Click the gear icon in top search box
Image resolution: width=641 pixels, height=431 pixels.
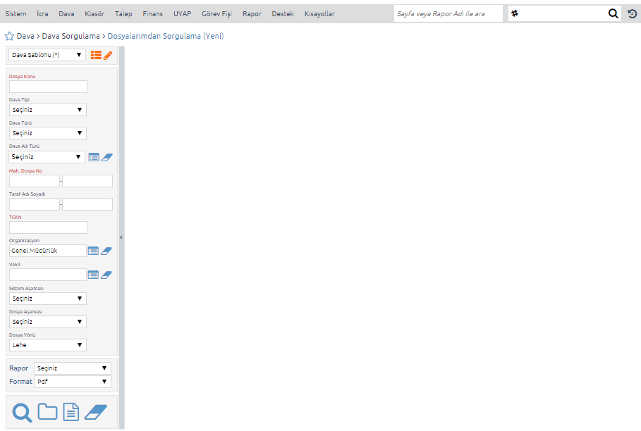(x=515, y=13)
